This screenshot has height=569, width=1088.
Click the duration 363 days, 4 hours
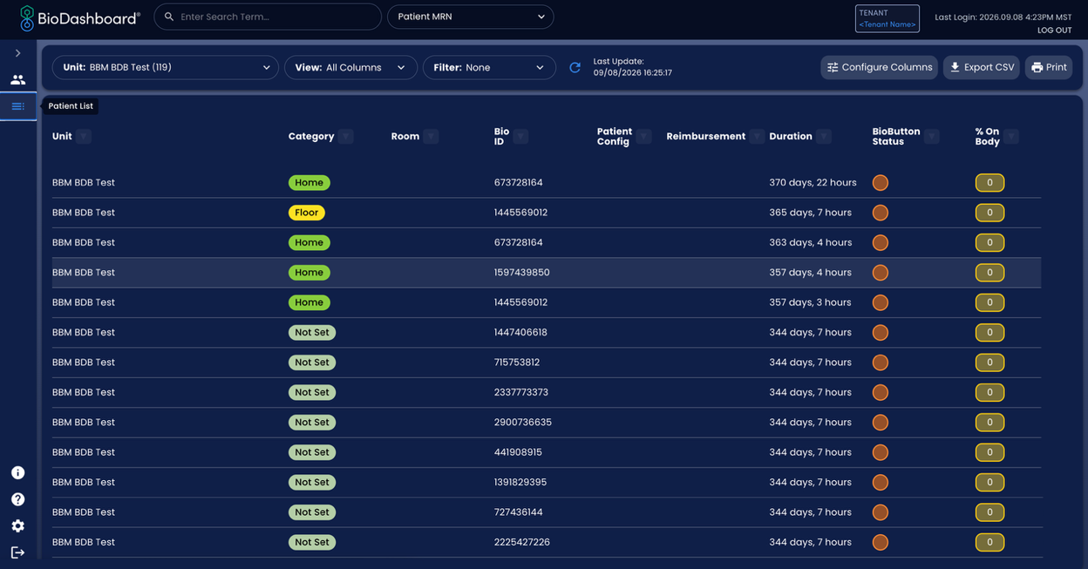tap(811, 242)
